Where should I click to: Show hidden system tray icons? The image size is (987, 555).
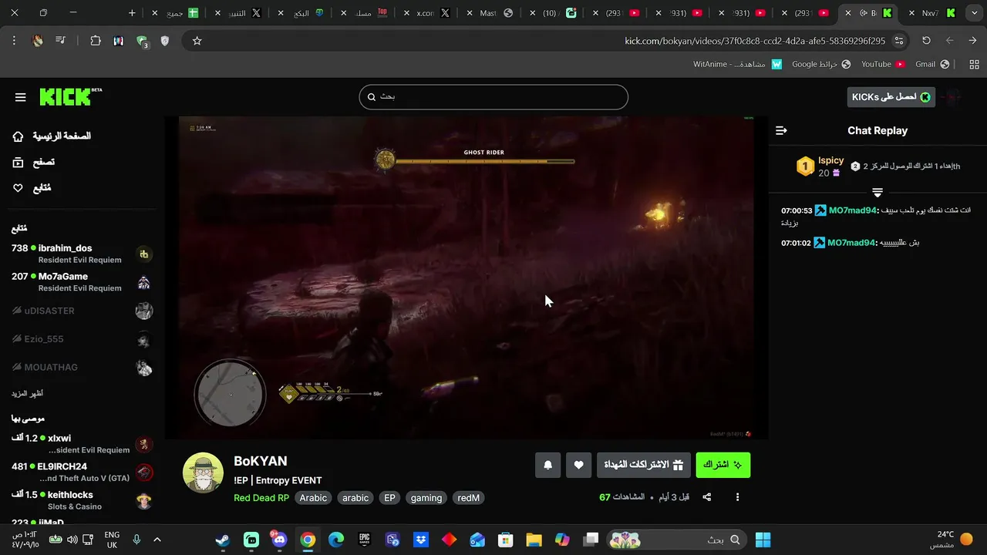tap(157, 540)
